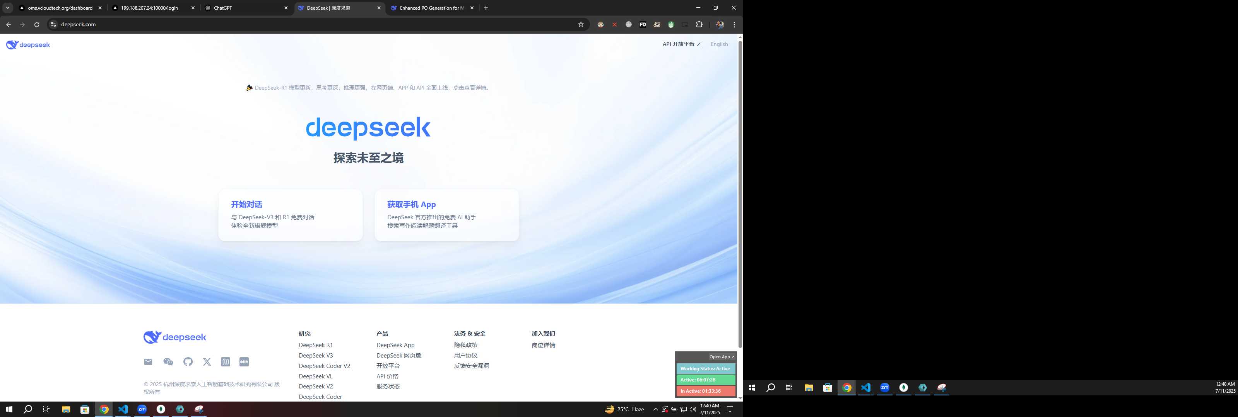
Task: Click the page's vertical scrollbar thumb
Action: point(740,194)
